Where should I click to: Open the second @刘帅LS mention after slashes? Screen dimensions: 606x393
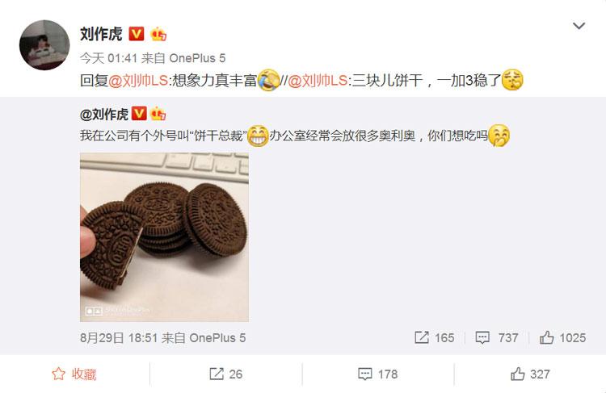coord(318,81)
